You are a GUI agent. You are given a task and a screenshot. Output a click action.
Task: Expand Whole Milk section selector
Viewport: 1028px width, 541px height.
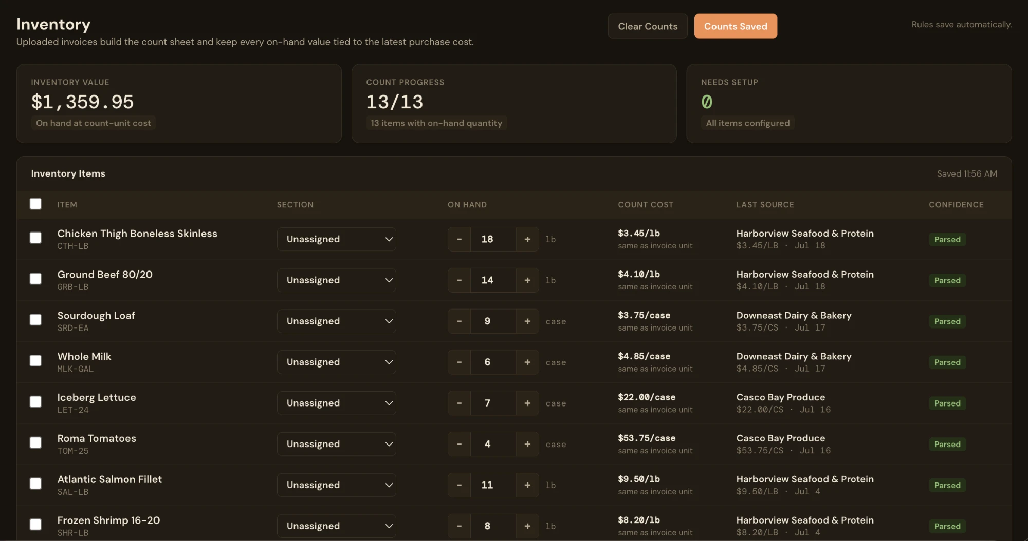tap(337, 362)
